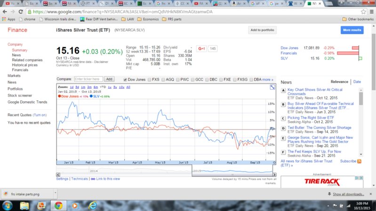Bookmark page with the star icon
The image size is (376, 211).
(x=363, y=12)
